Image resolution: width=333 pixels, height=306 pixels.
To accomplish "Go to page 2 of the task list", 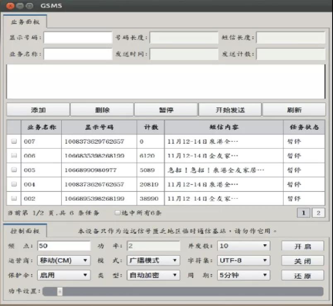I will [318, 213].
